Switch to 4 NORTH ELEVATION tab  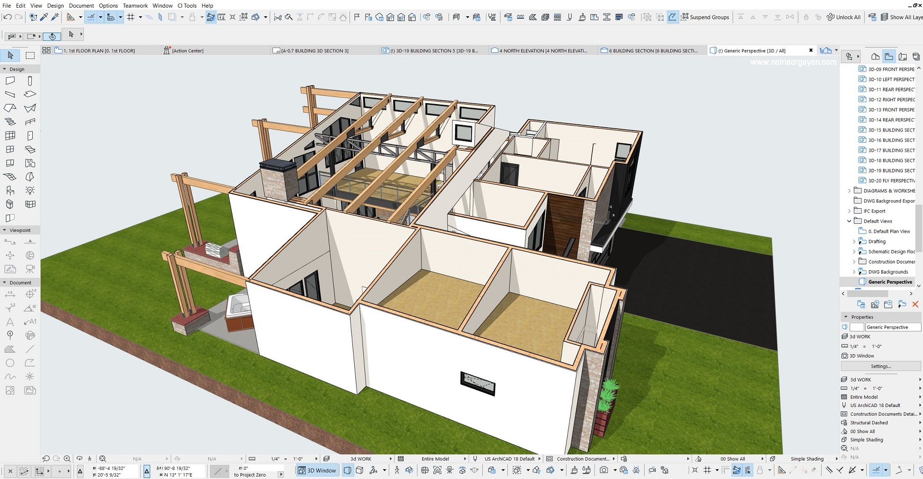[543, 50]
